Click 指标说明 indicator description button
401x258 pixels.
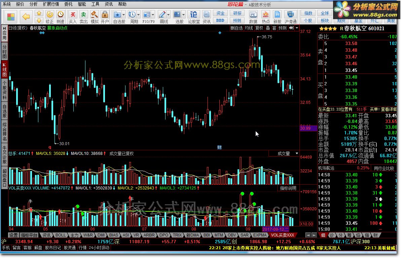tap(288, 188)
